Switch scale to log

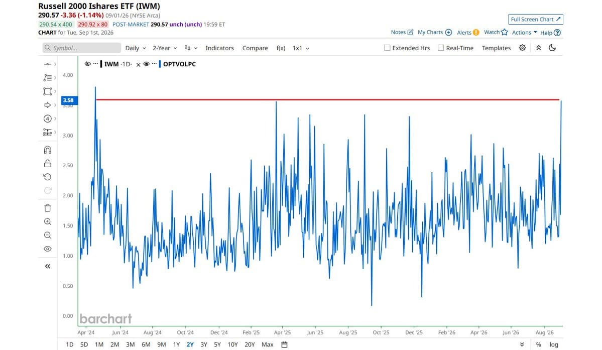(x=554, y=344)
